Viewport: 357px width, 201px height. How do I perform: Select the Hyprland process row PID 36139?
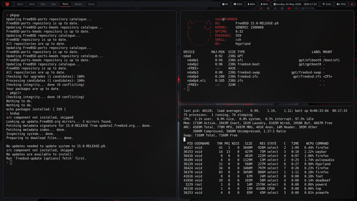257,164
